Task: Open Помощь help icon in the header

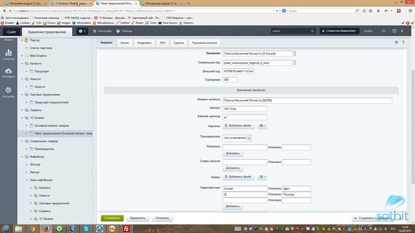Action: click(124, 31)
